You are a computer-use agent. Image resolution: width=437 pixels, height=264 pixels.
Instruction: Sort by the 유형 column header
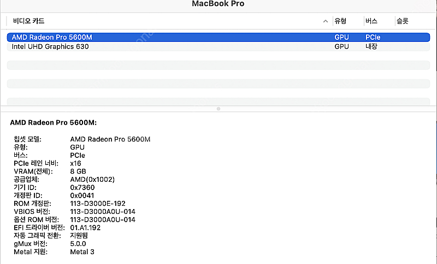340,21
